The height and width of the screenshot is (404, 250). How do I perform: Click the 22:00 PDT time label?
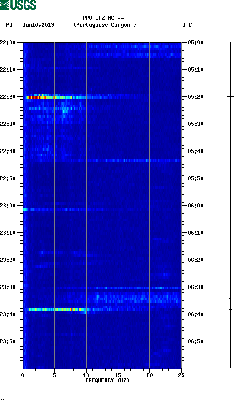[x=8, y=43]
